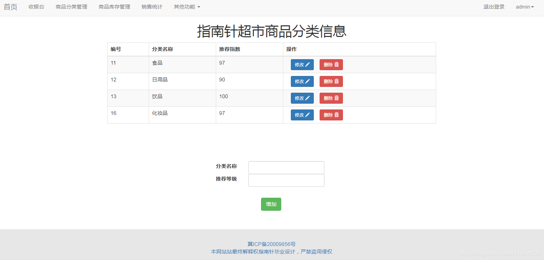Select the value 90 in 日用品 row
The height and width of the screenshot is (260, 544).
tap(222, 80)
